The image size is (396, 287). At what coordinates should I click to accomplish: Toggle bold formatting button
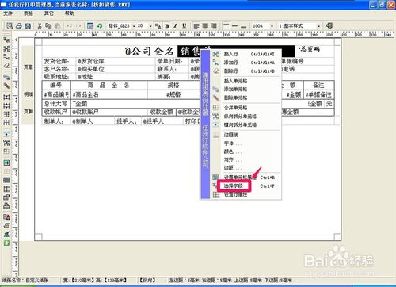[x=167, y=26]
